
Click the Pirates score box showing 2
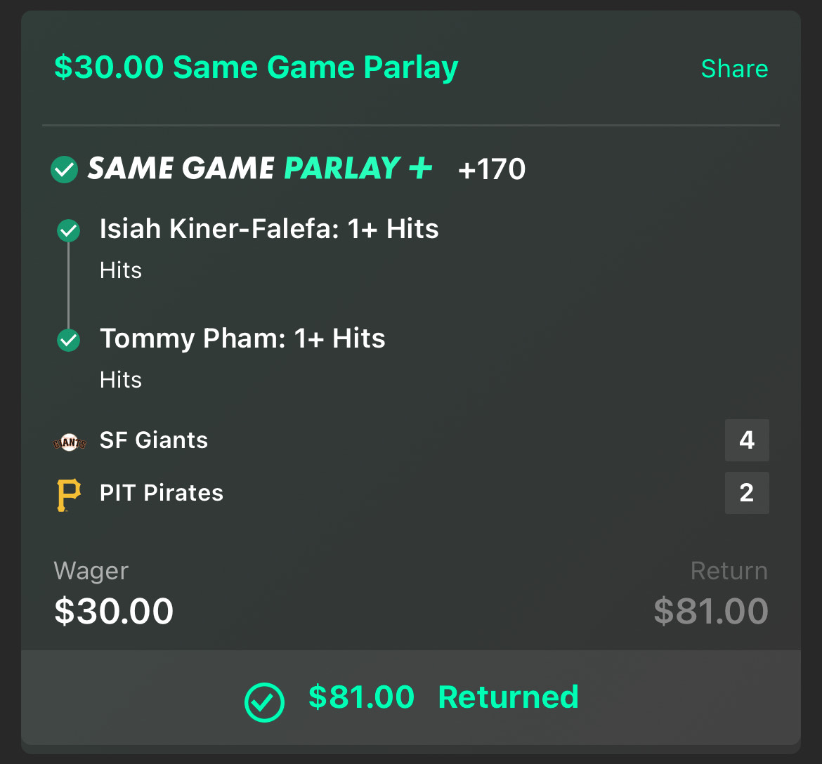(x=747, y=493)
